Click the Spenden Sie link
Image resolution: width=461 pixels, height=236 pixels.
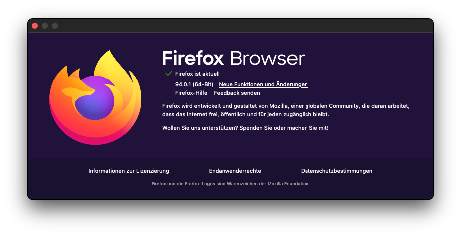[256, 128]
